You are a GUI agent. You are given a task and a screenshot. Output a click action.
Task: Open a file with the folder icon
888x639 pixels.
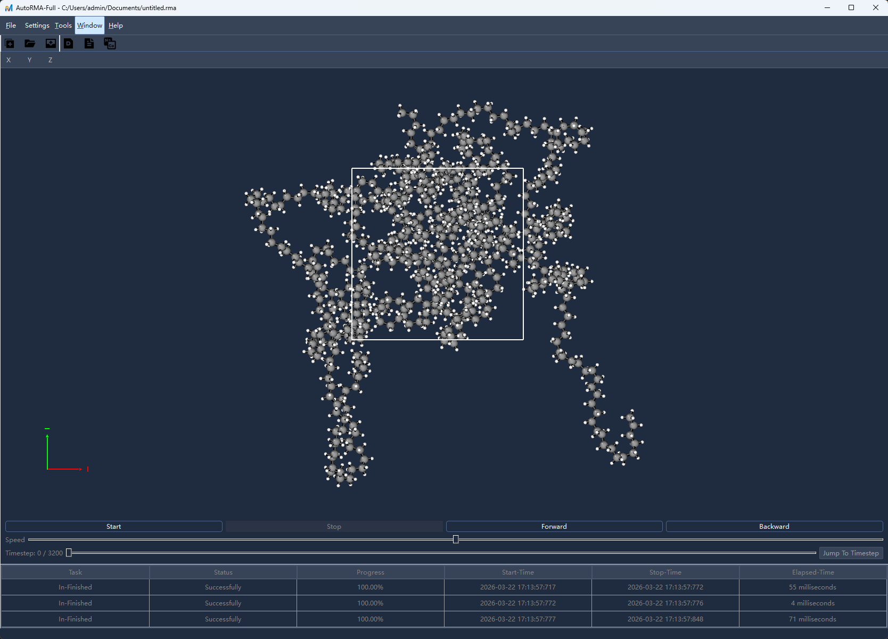(x=30, y=44)
